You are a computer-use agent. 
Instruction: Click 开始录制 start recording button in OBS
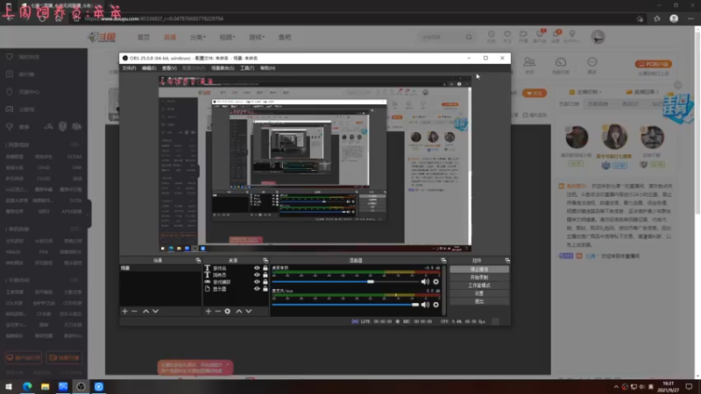point(479,278)
